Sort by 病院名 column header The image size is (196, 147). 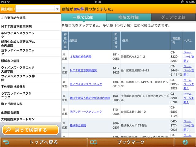click(x=90, y=41)
